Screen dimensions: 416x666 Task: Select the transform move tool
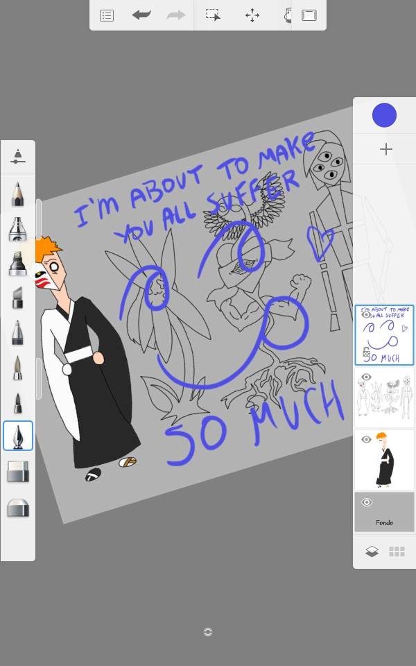pyautogui.click(x=252, y=15)
